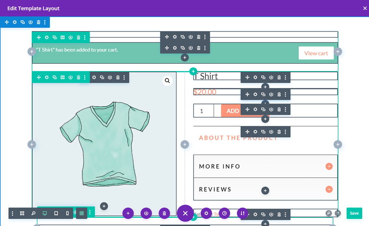This screenshot has width=369, height=226.
Task: Click the product quantity field
Action: click(203, 111)
